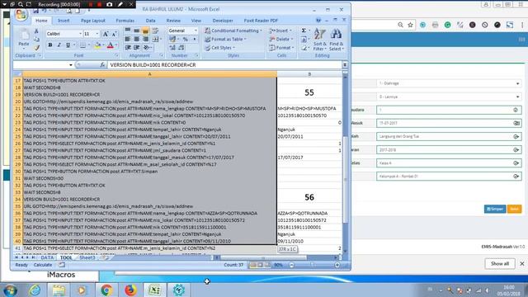The width and height of the screenshot is (528, 297).
Task: Click the AutoSum sigma icon
Action: click(304, 31)
